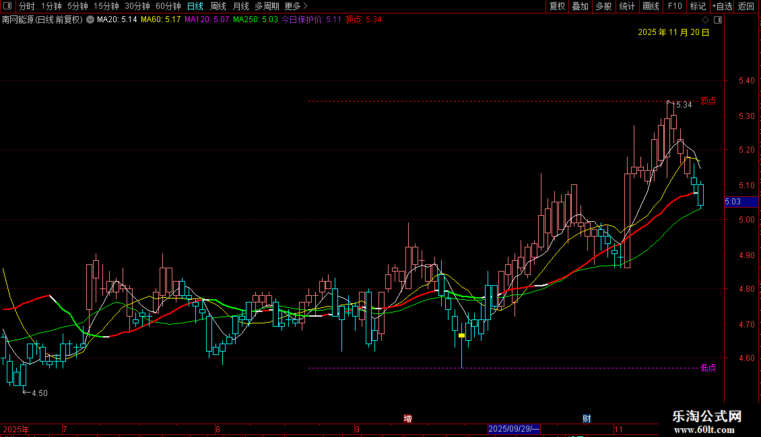Click the 标记 mark button
Viewport: 761px width, 437px height.
(x=698, y=6)
